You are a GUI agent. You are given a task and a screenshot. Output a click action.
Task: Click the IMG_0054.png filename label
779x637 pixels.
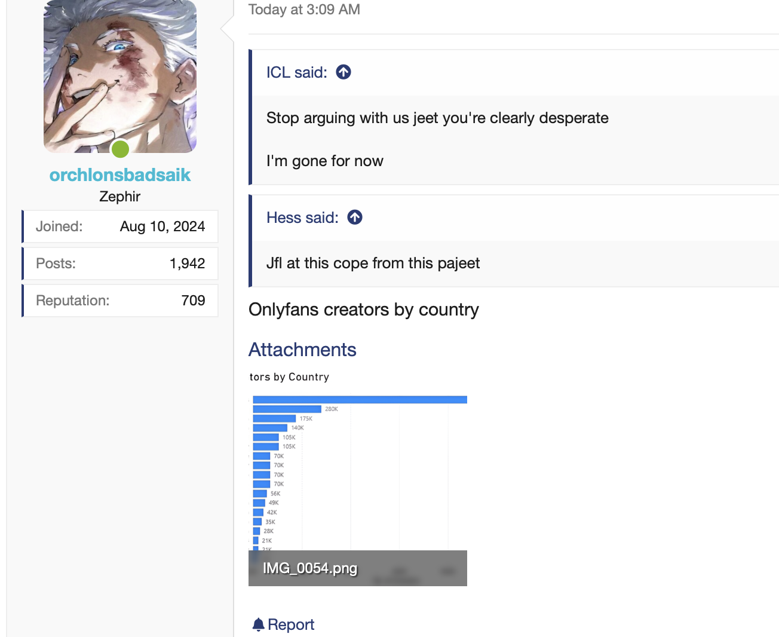pos(310,568)
